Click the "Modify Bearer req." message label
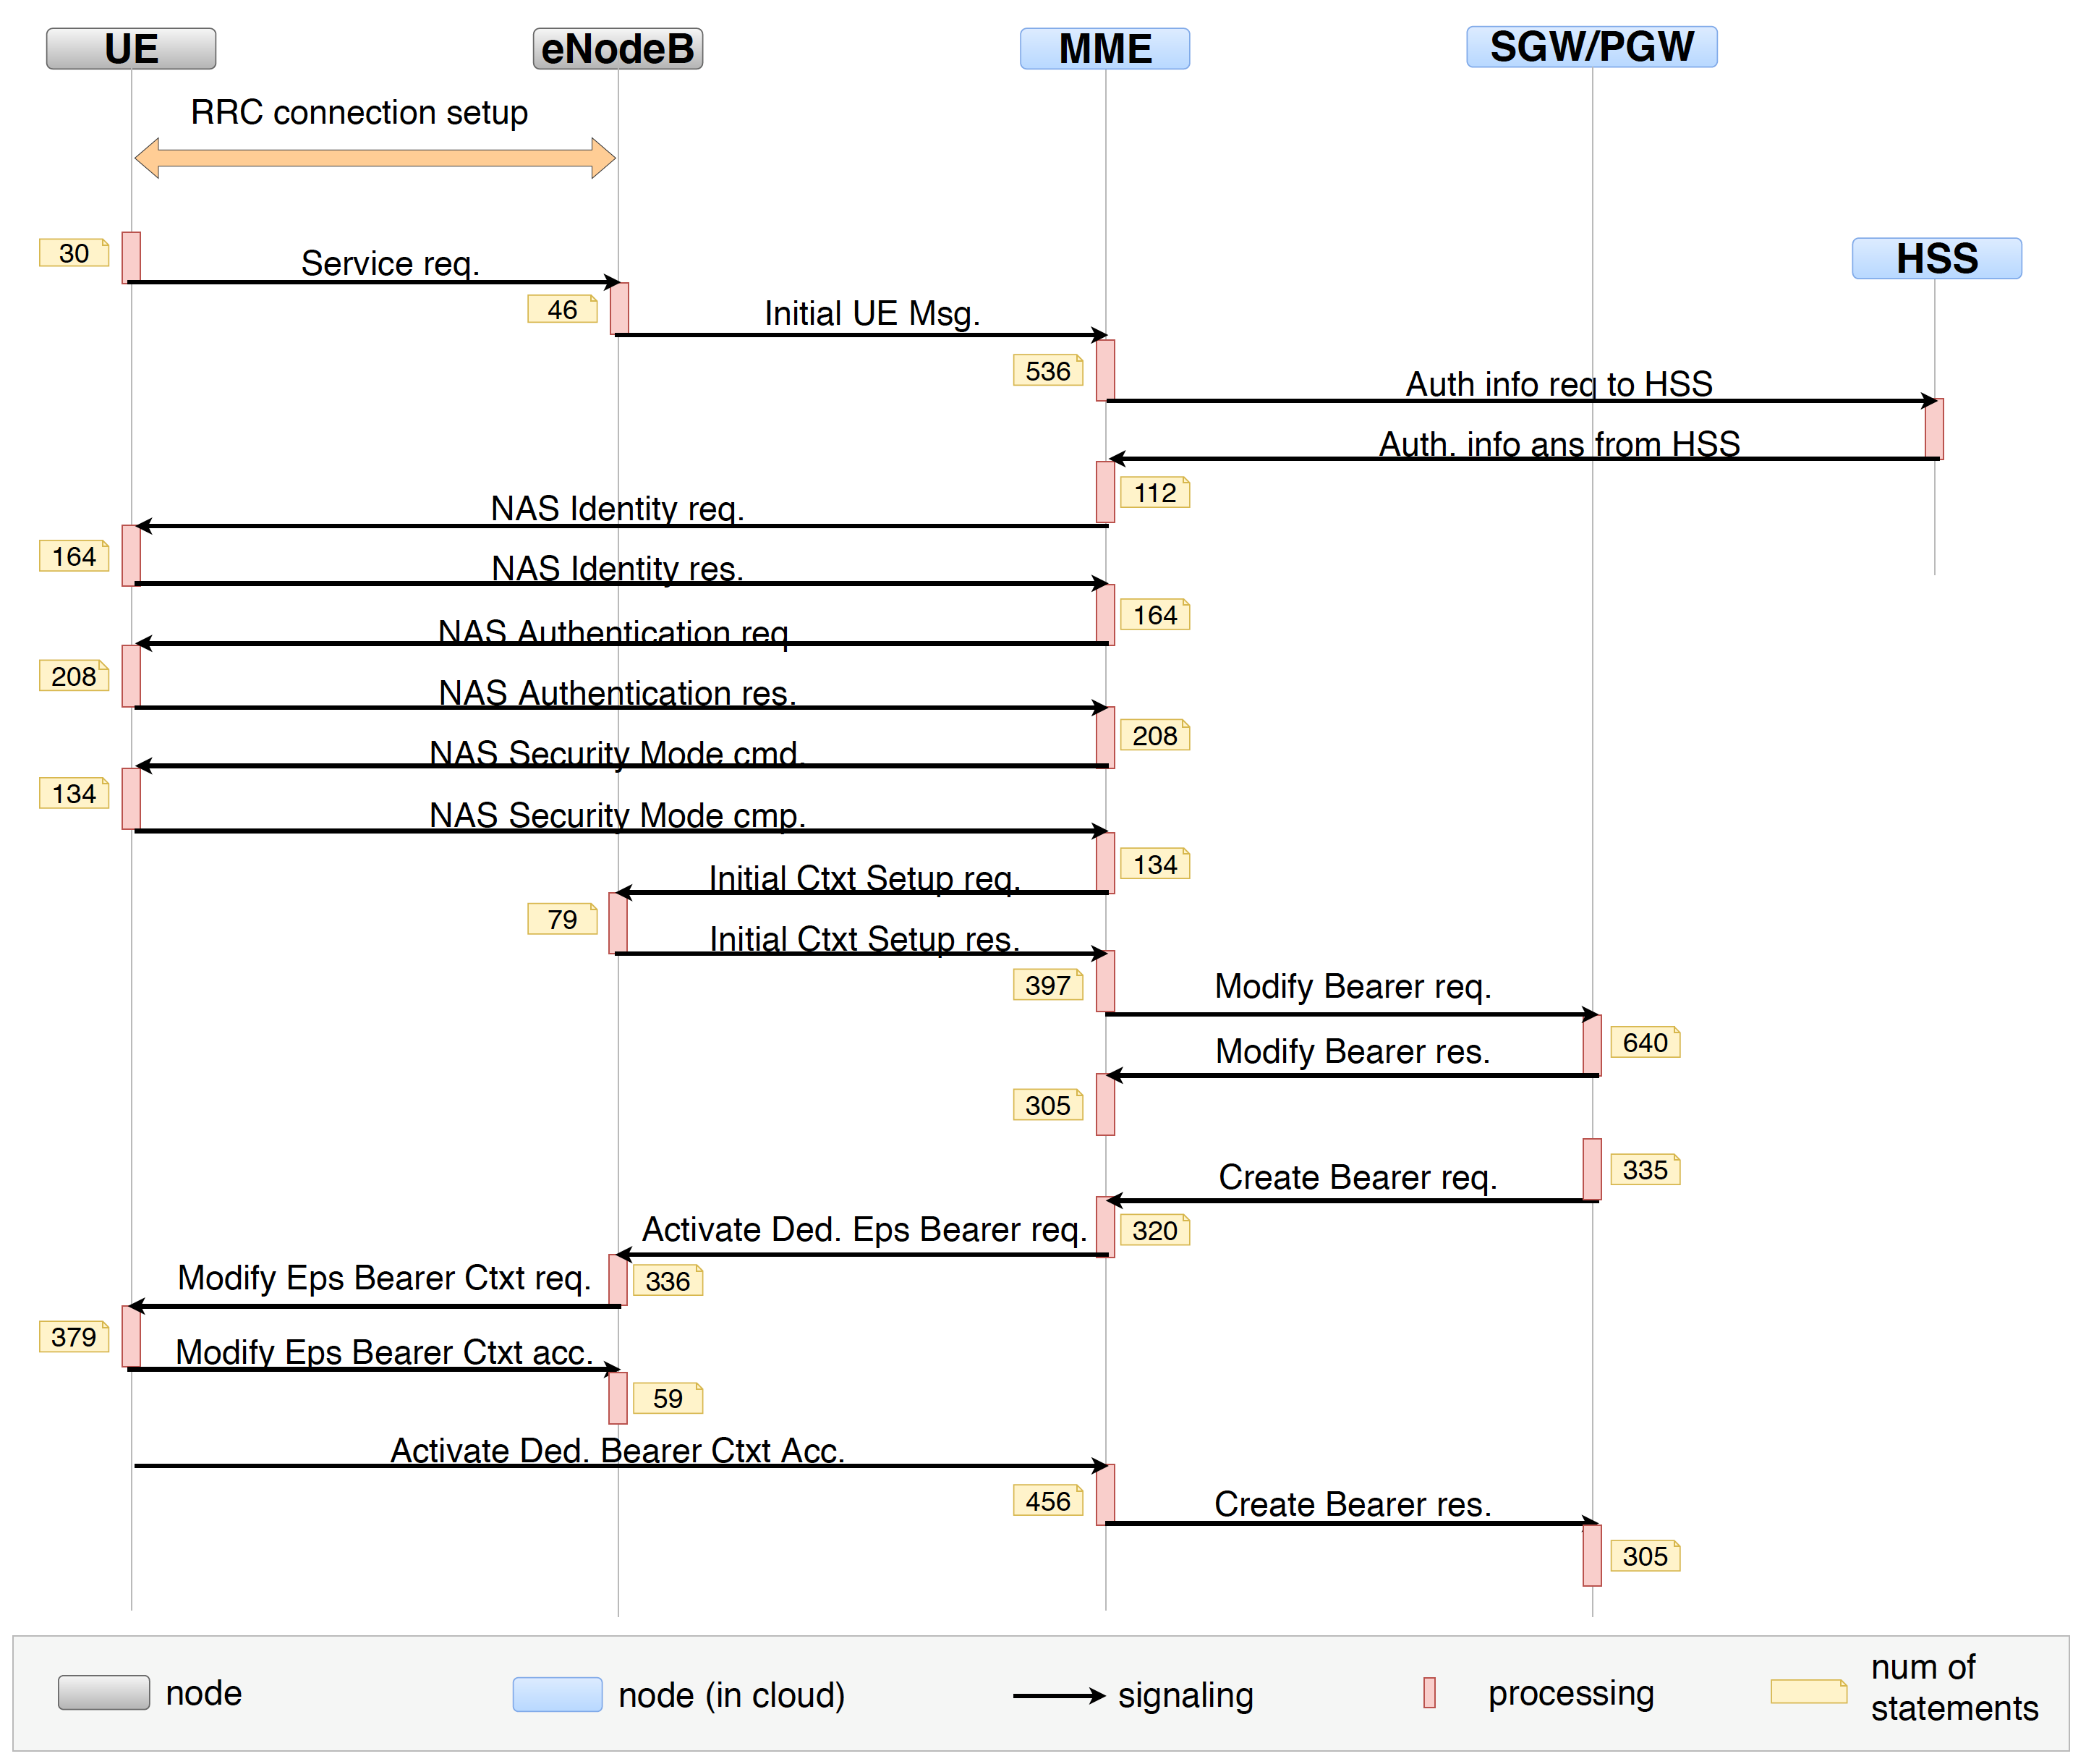Screen dimensions: 2086x1764 [x=1353, y=986]
